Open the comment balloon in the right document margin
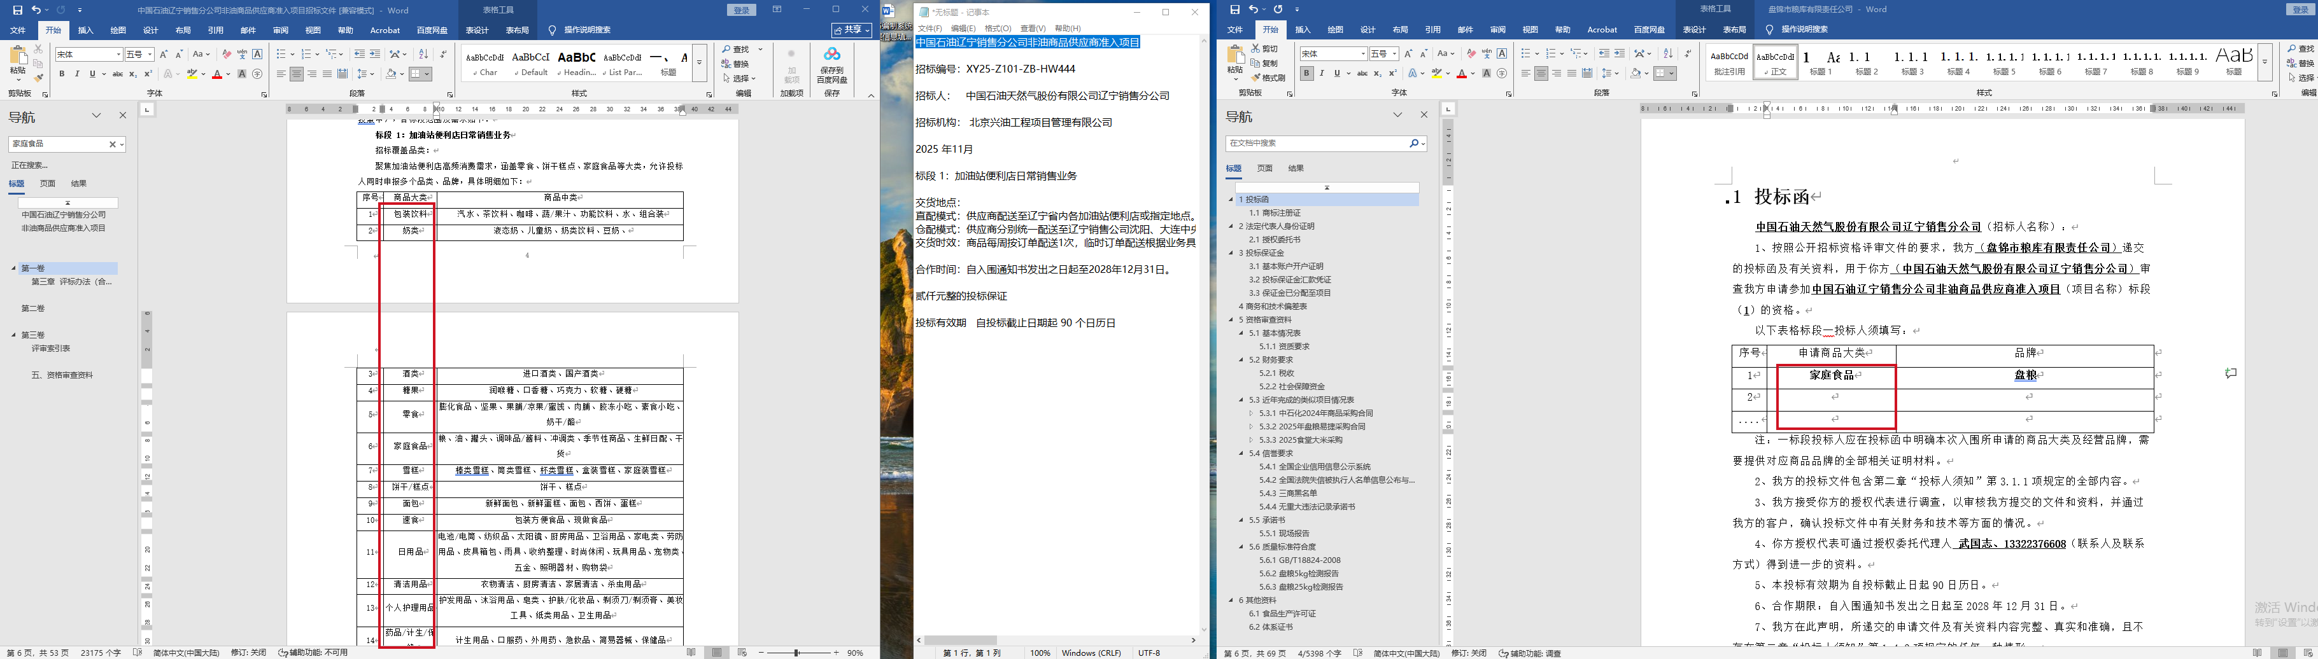 [2231, 373]
